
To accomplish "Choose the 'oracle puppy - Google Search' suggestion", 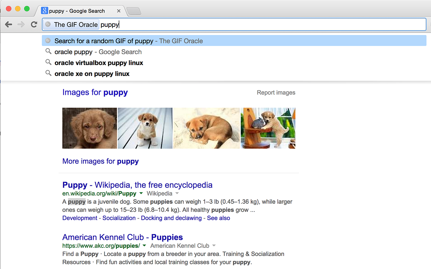I will (x=234, y=52).
